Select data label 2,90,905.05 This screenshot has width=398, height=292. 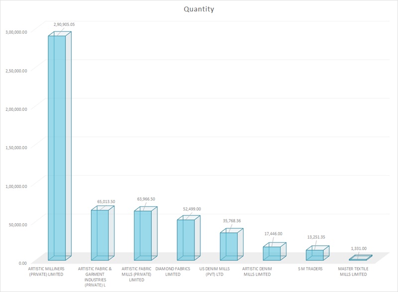[x=64, y=24]
